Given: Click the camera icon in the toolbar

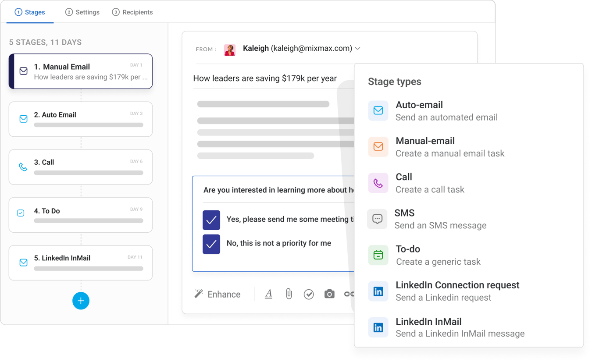Looking at the screenshot, I should pos(329,294).
